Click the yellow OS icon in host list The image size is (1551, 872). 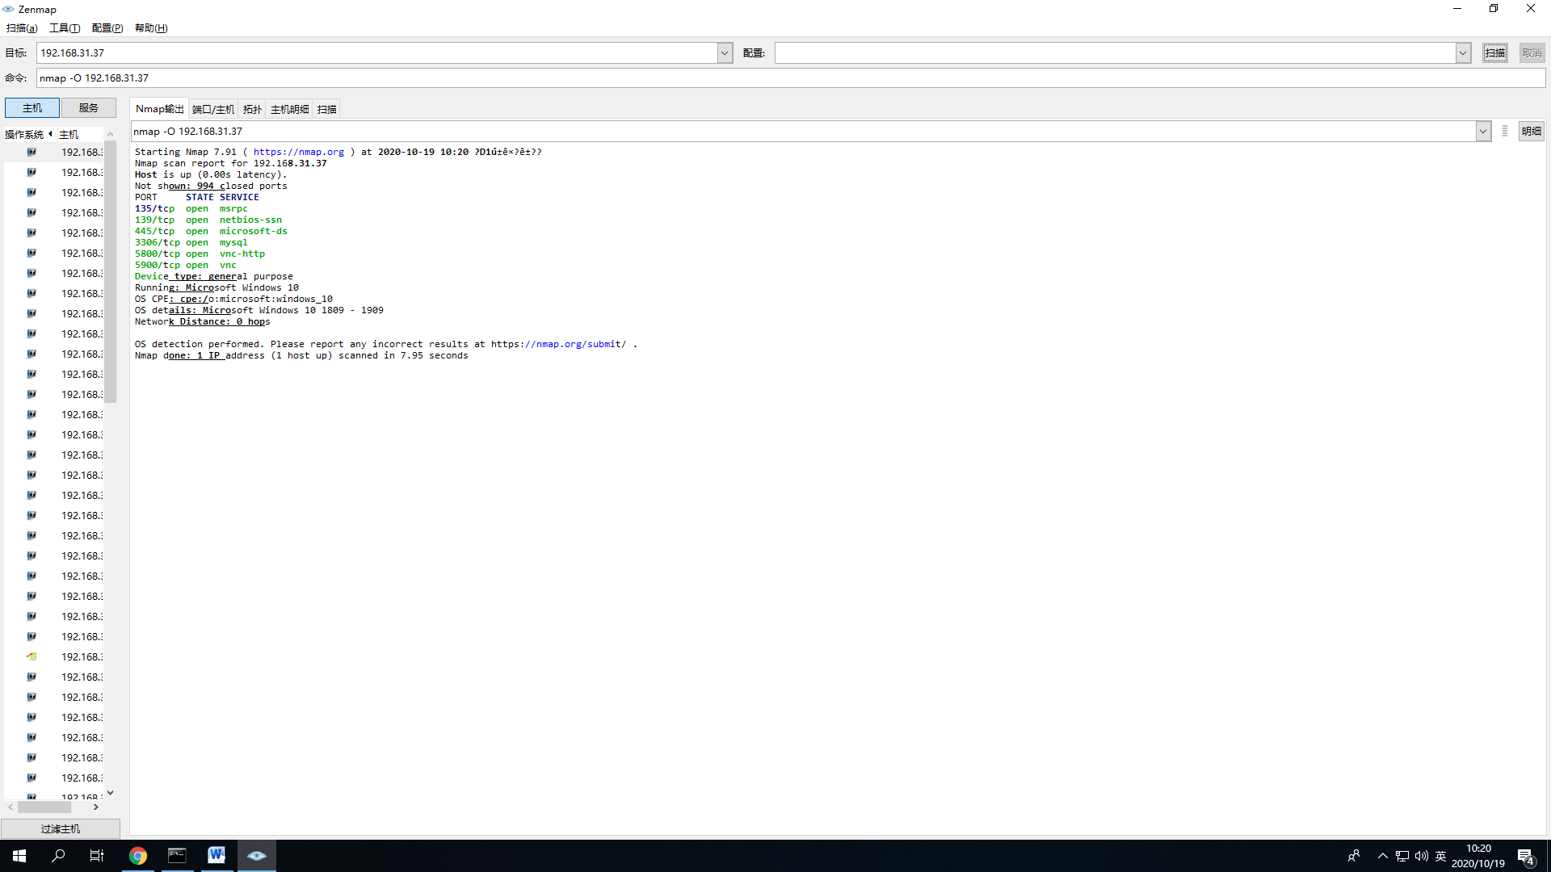[x=32, y=656]
